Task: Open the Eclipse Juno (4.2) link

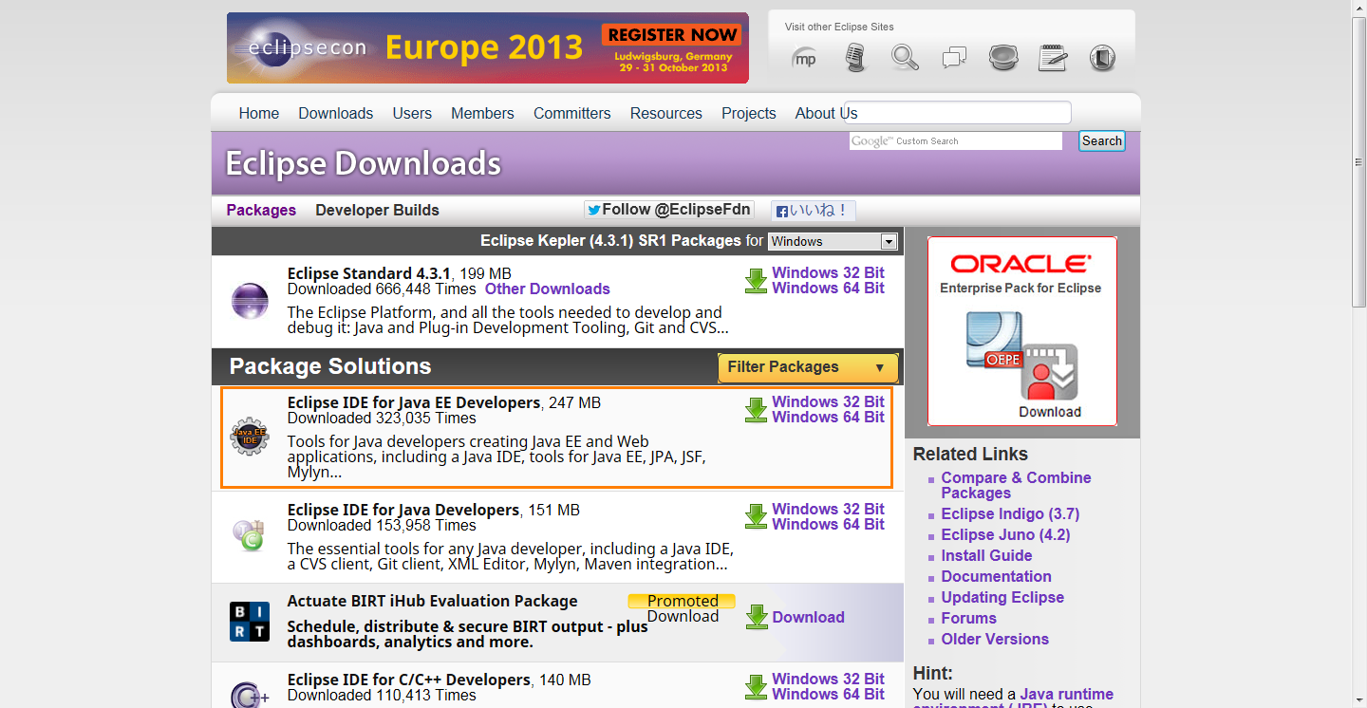Action: tap(1005, 534)
